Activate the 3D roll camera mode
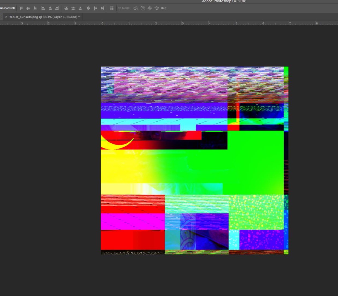 (143, 8)
